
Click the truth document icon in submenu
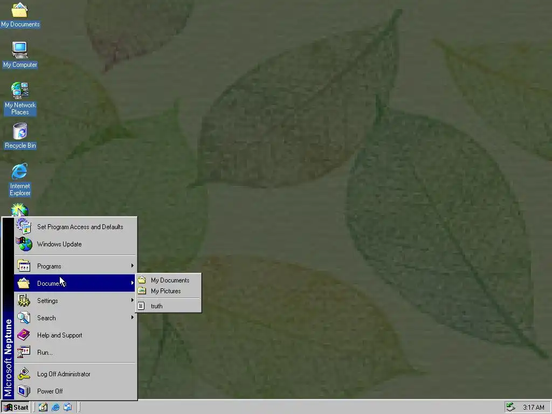(141, 306)
